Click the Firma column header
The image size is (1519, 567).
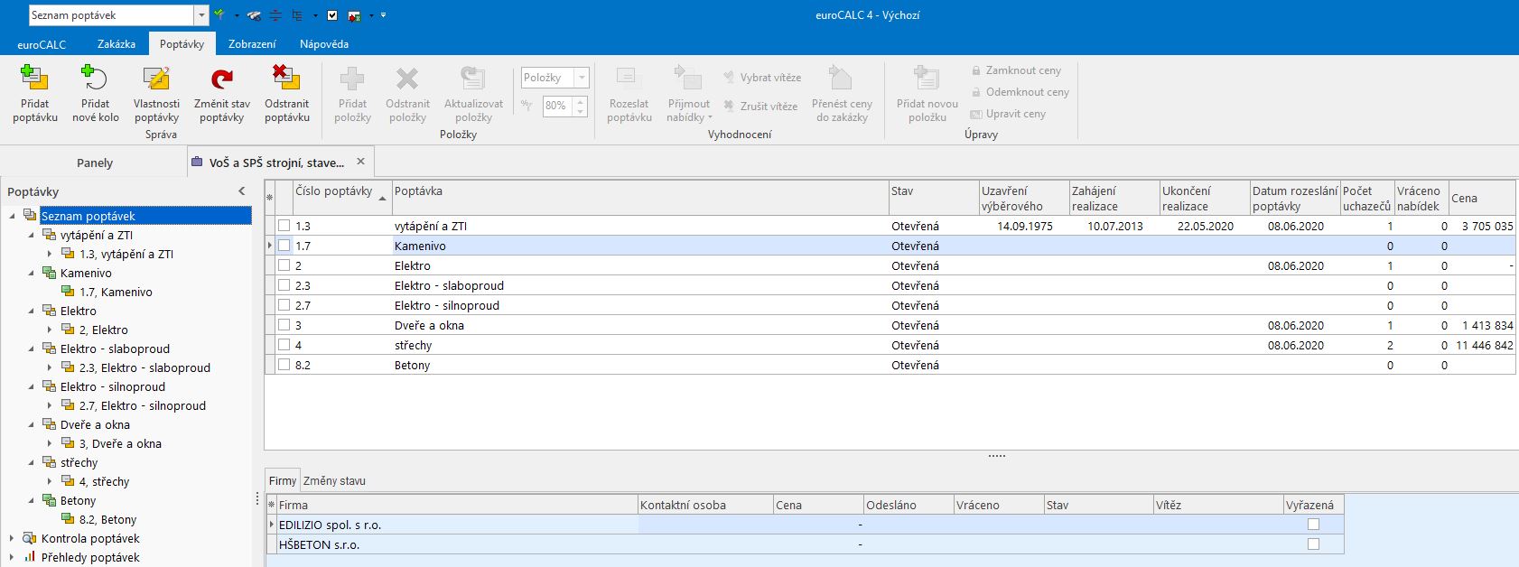click(x=457, y=505)
